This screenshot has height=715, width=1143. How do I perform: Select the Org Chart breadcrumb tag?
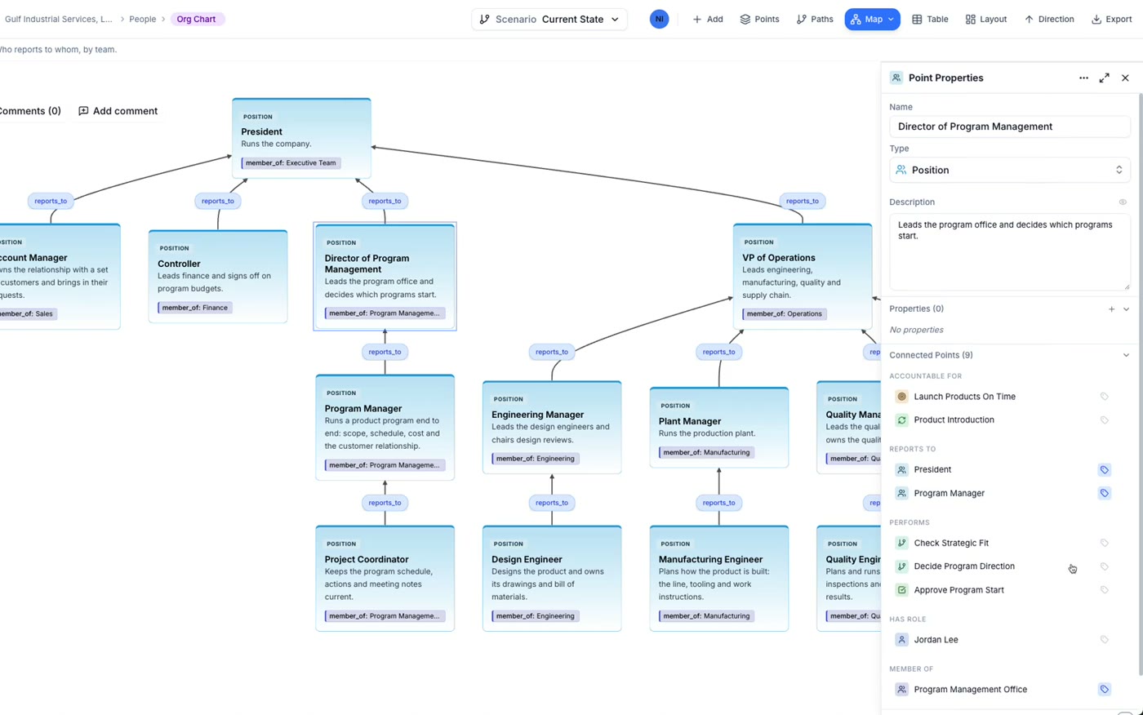coord(197,19)
